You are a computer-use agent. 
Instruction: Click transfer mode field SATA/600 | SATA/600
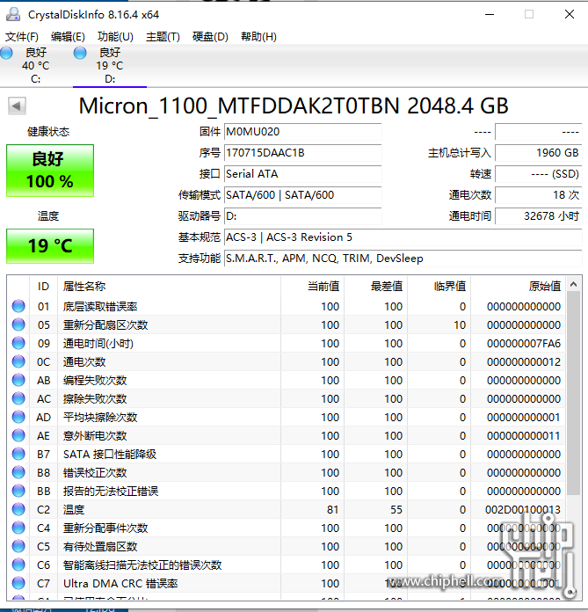coord(302,194)
